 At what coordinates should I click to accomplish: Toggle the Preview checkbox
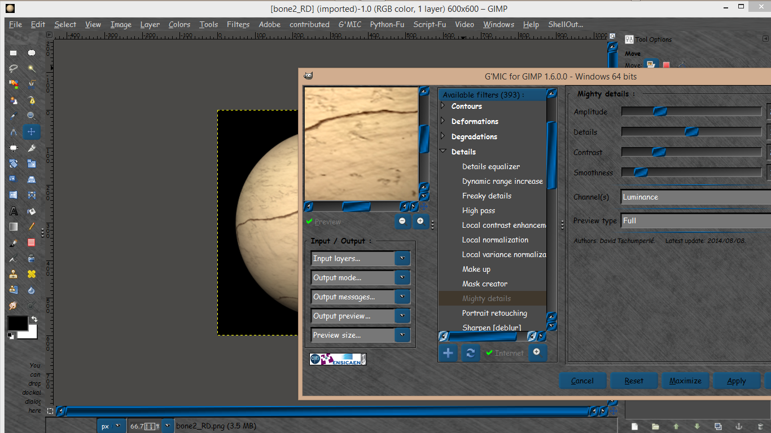point(323,222)
